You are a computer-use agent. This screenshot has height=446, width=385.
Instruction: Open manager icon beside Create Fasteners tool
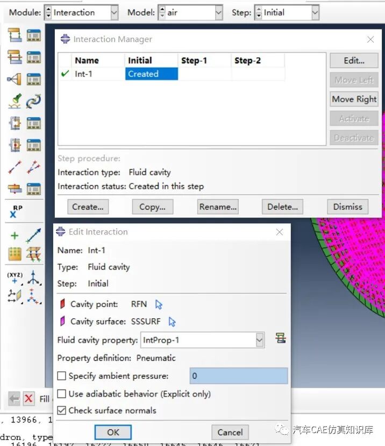(34, 189)
